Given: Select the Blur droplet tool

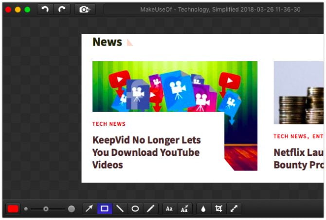Looking at the screenshot, I should 203,208.
